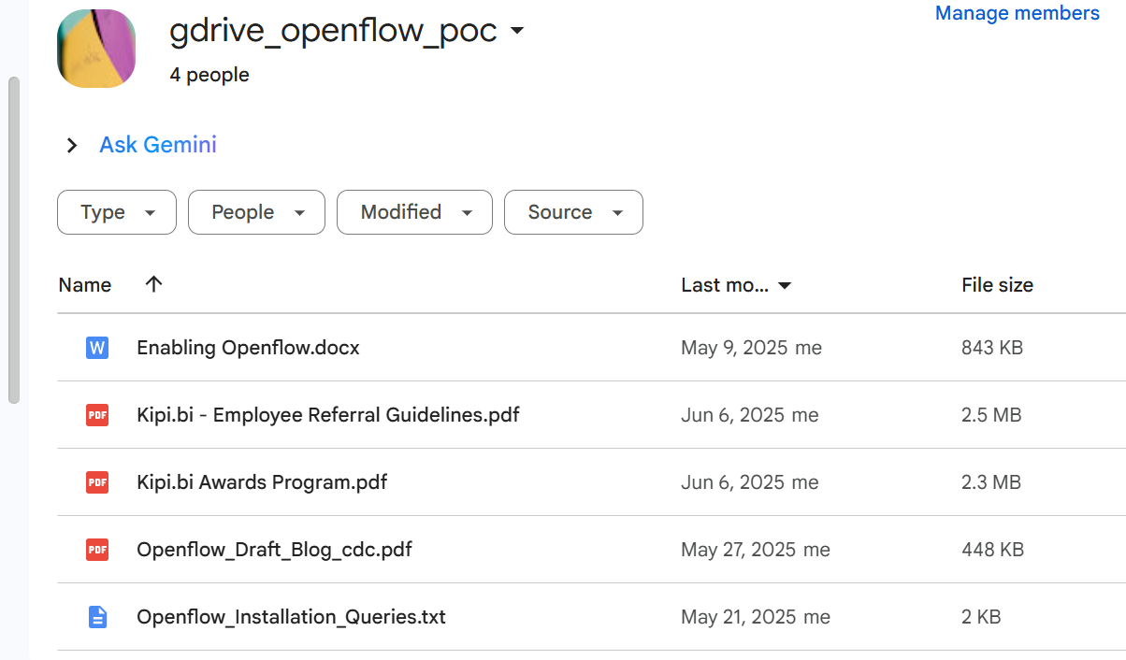Click the 843 KB file size
The image size is (1126, 660).
pyautogui.click(x=992, y=348)
